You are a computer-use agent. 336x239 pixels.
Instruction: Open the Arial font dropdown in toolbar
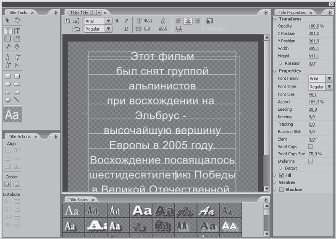coord(108,21)
